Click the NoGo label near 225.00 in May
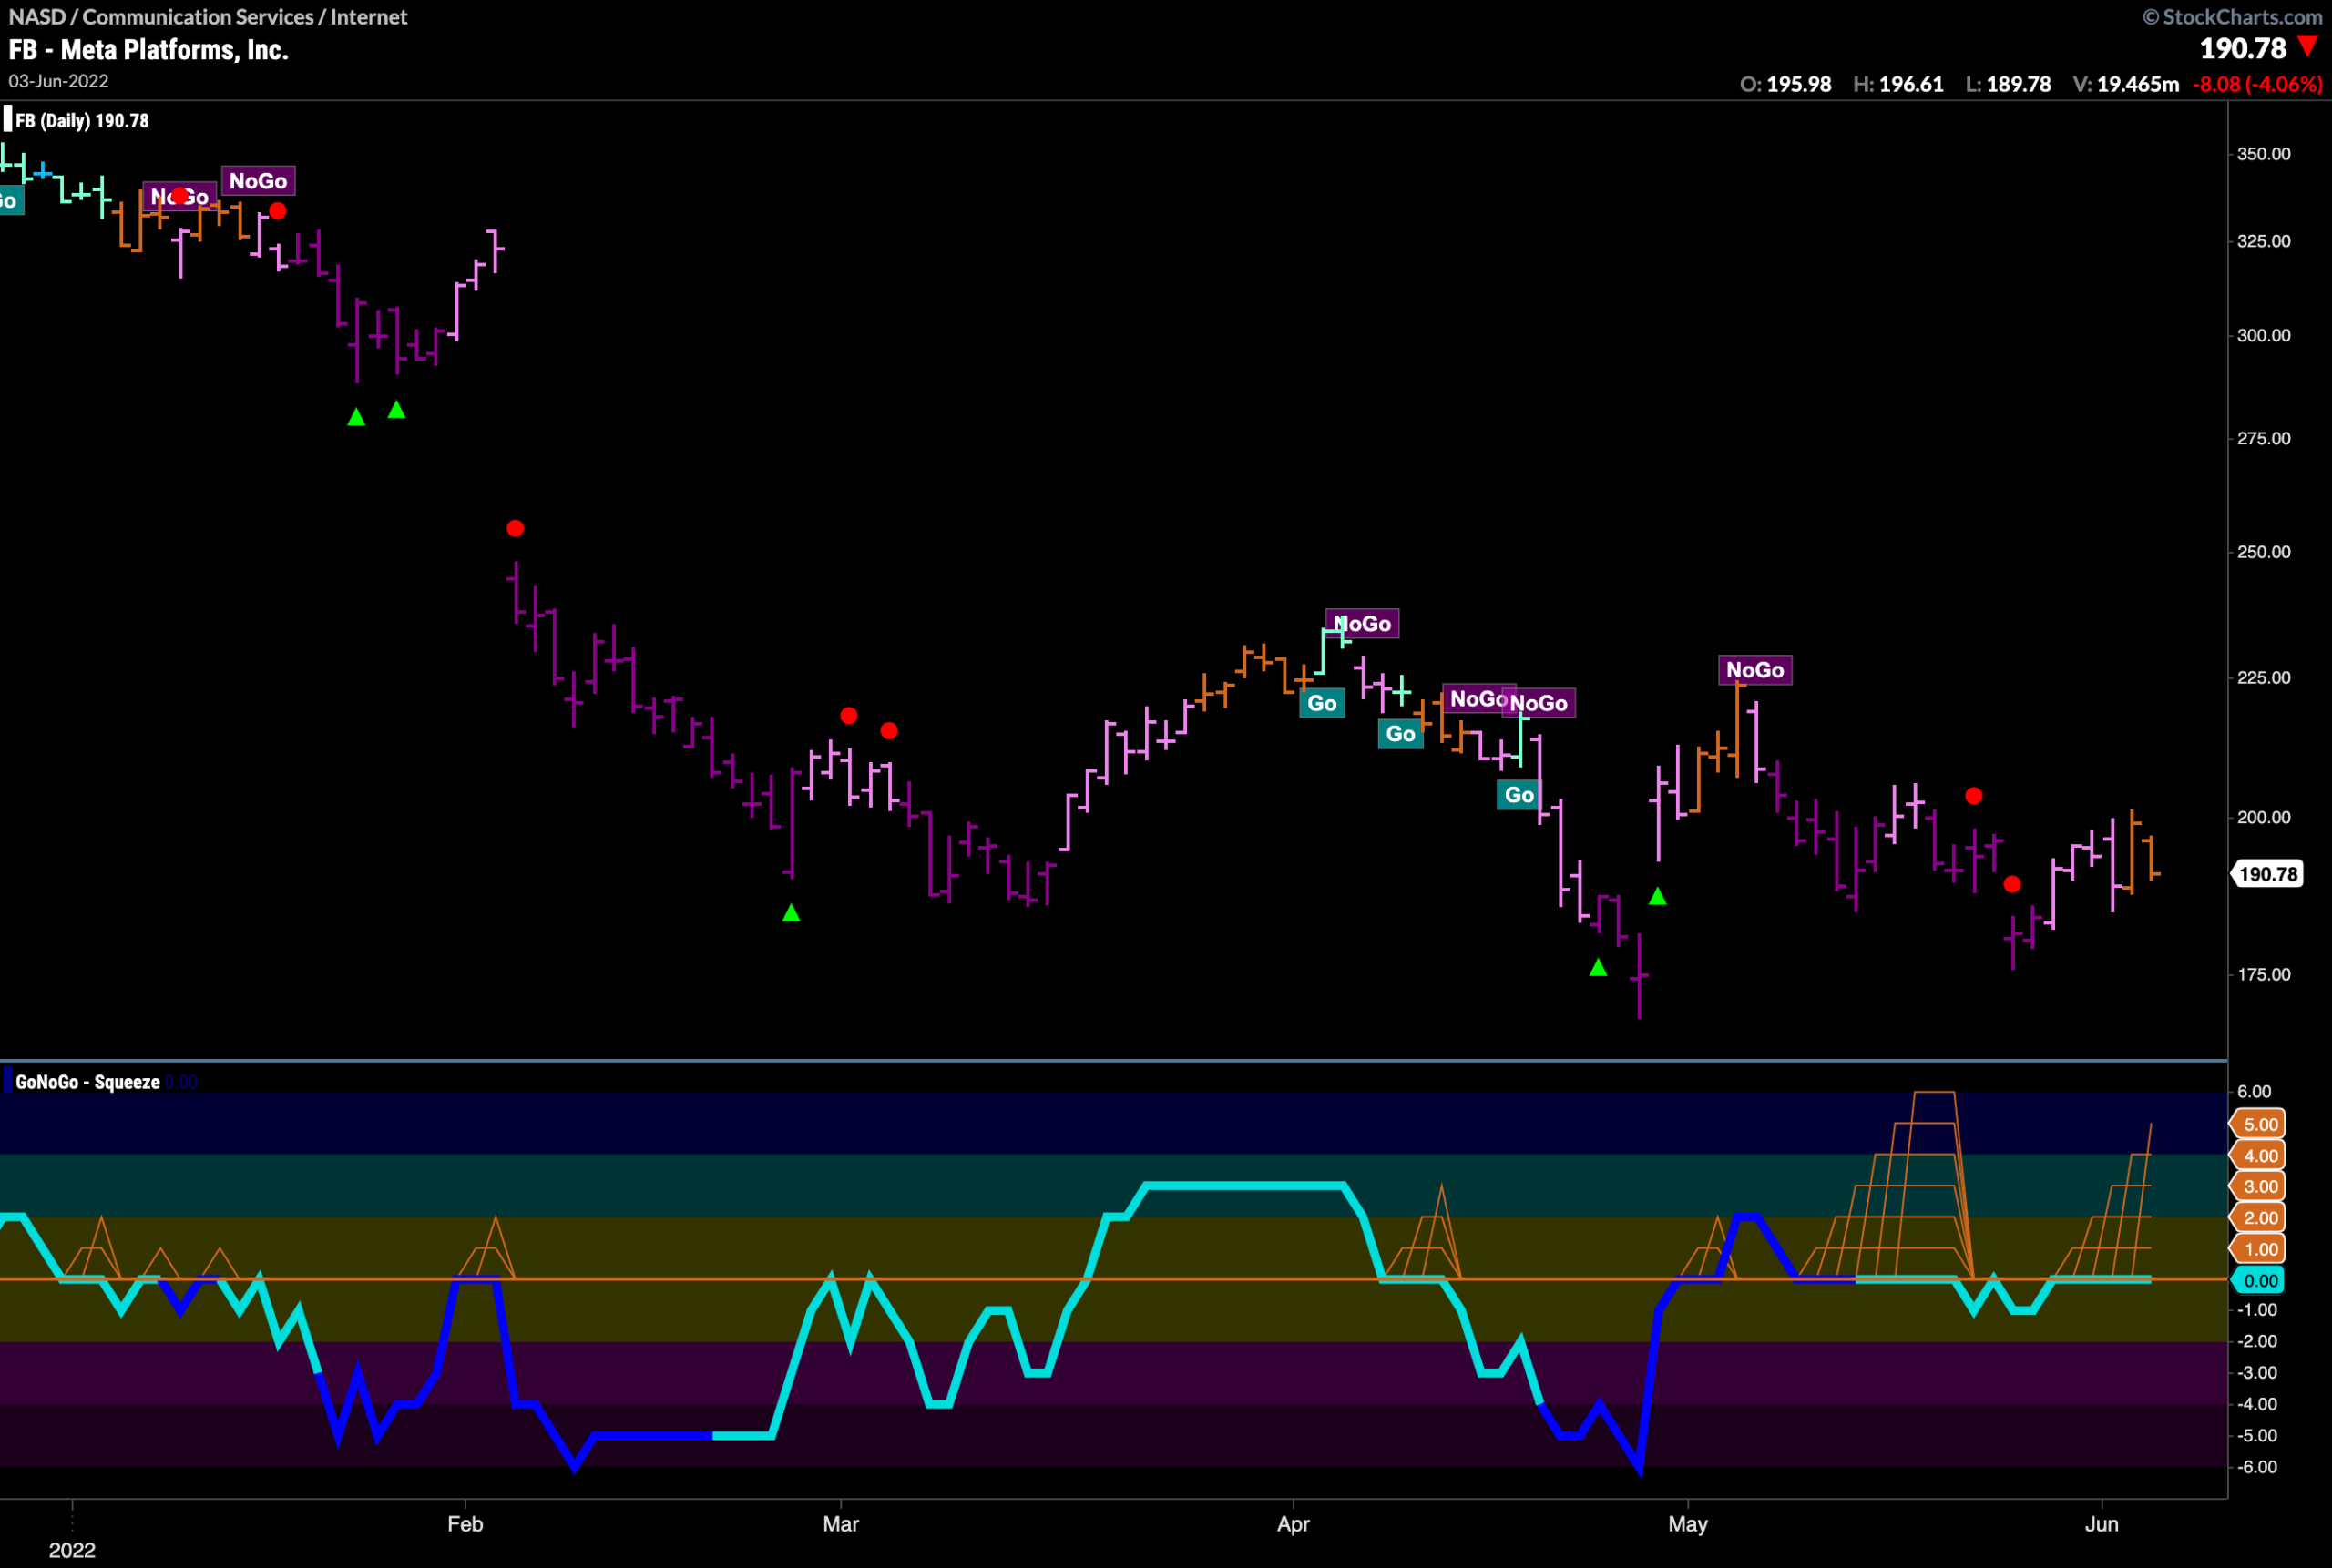2332x1568 pixels. coord(1754,670)
